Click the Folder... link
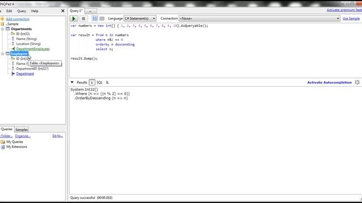This screenshot has height=203, width=362. [6, 136]
